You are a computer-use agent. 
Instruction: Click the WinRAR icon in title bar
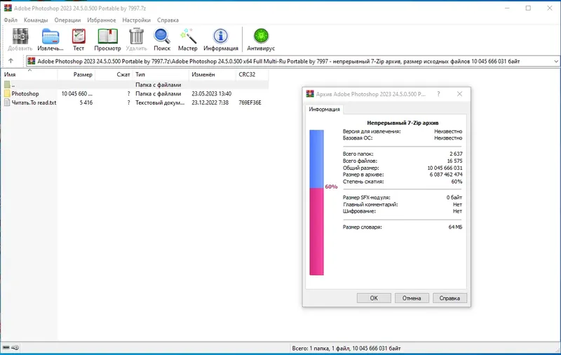tap(8, 8)
